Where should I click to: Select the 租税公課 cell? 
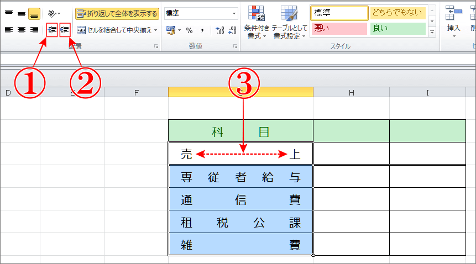click(240, 222)
